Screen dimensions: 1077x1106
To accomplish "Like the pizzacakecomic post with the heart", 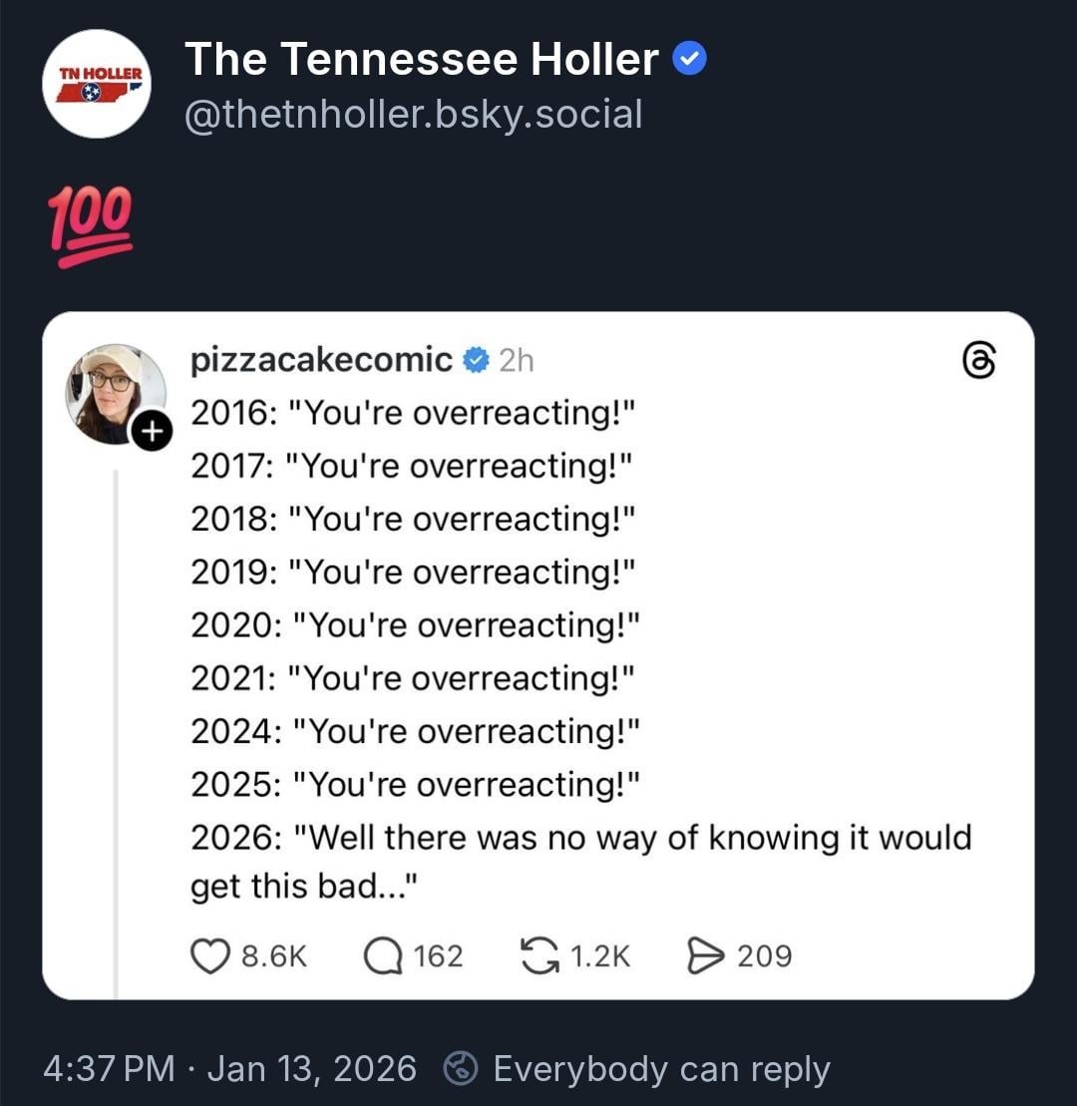I will (208, 955).
